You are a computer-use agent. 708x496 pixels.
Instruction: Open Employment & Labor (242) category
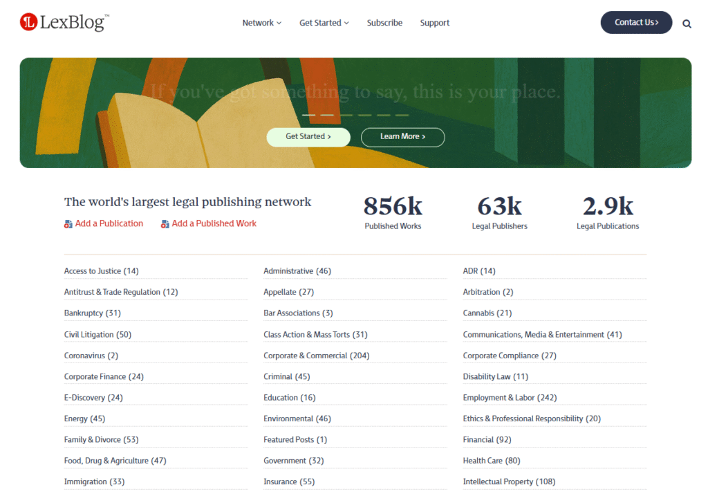click(510, 398)
